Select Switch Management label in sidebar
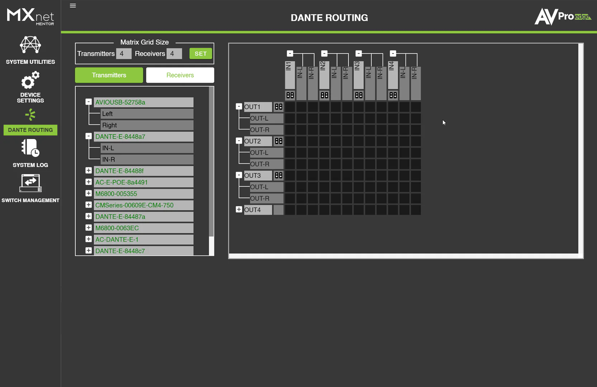 click(x=30, y=200)
